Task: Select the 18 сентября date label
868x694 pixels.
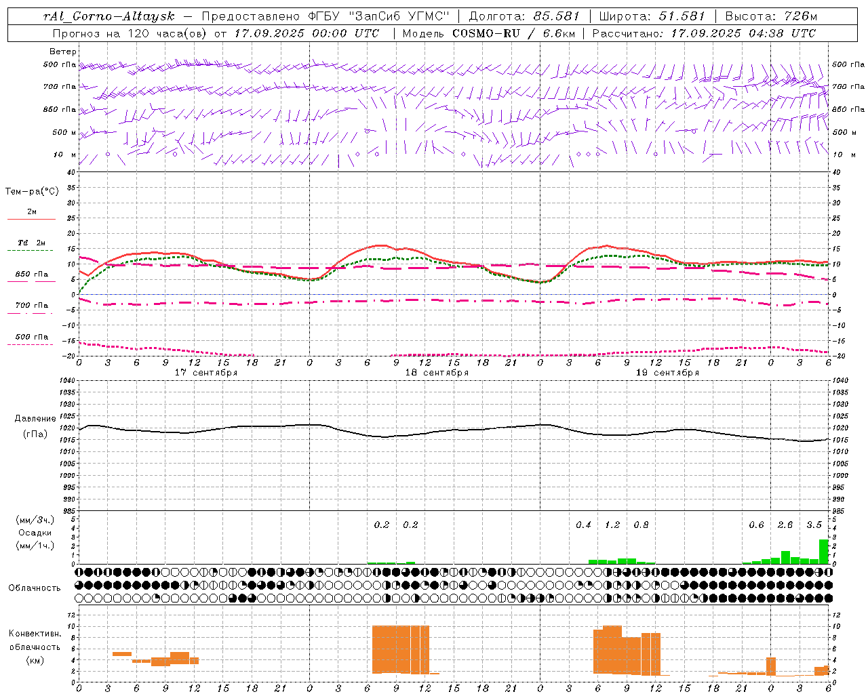Action: [x=437, y=373]
